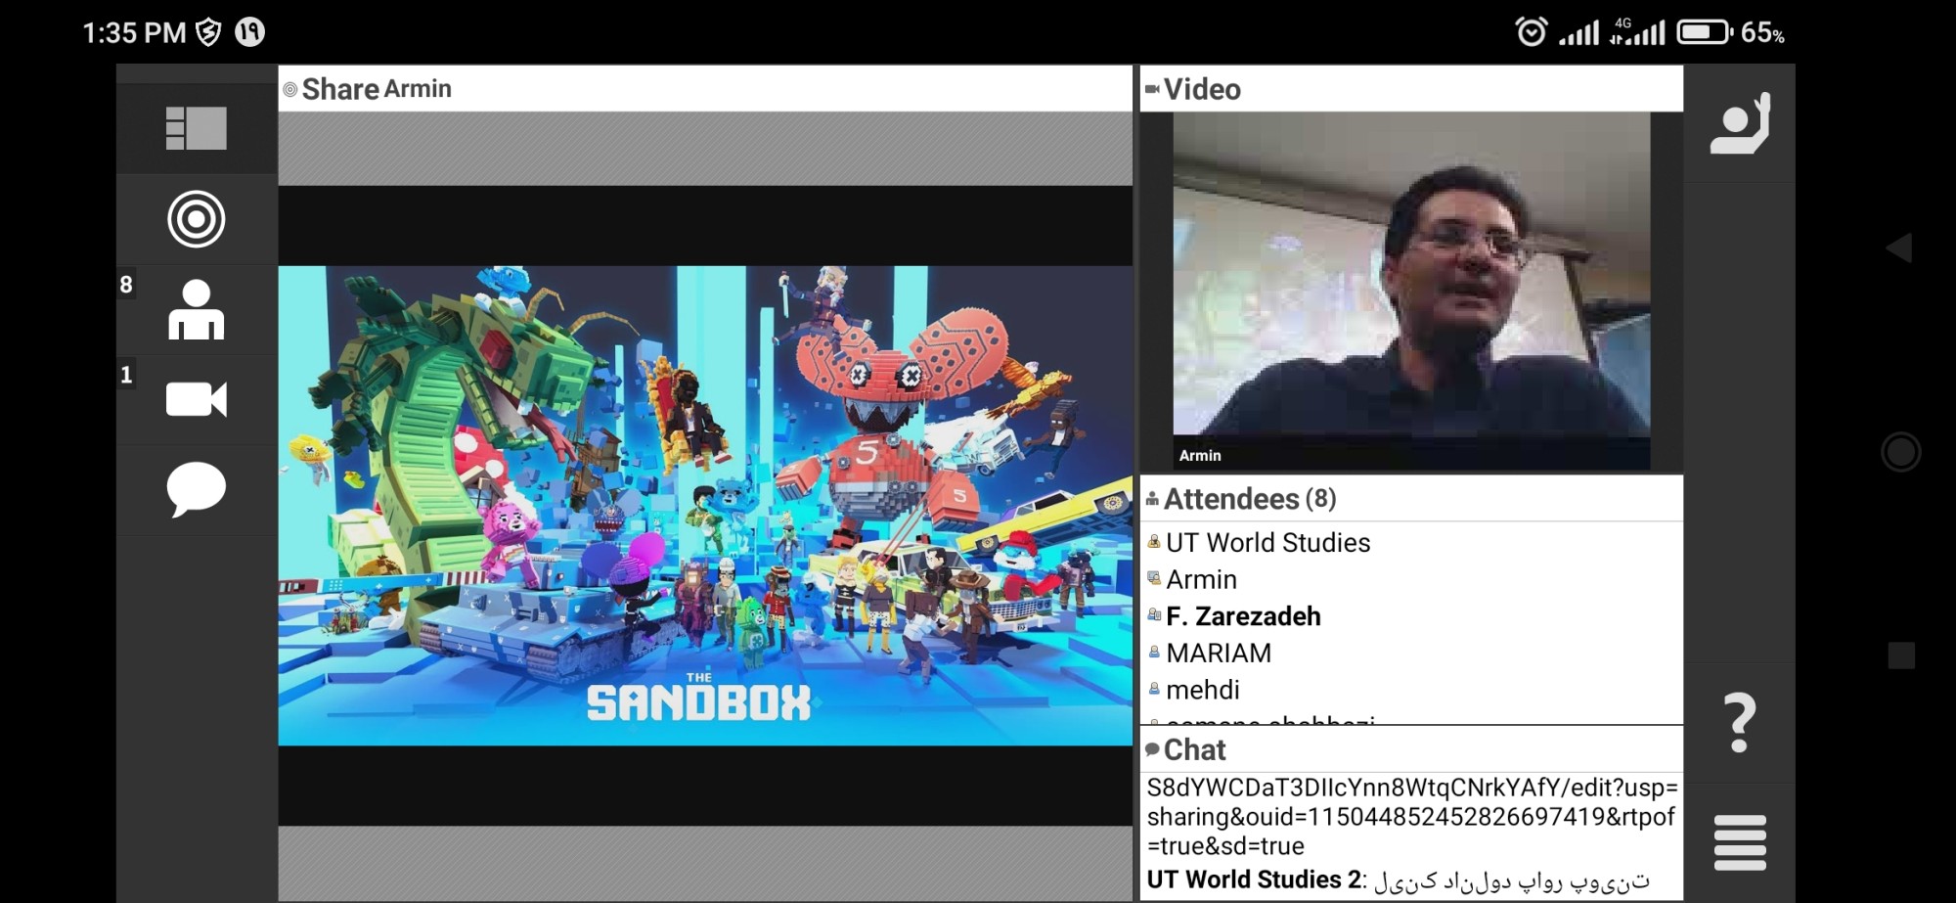Tap the Android recent apps square
The image size is (1956, 903).
[x=1901, y=655]
